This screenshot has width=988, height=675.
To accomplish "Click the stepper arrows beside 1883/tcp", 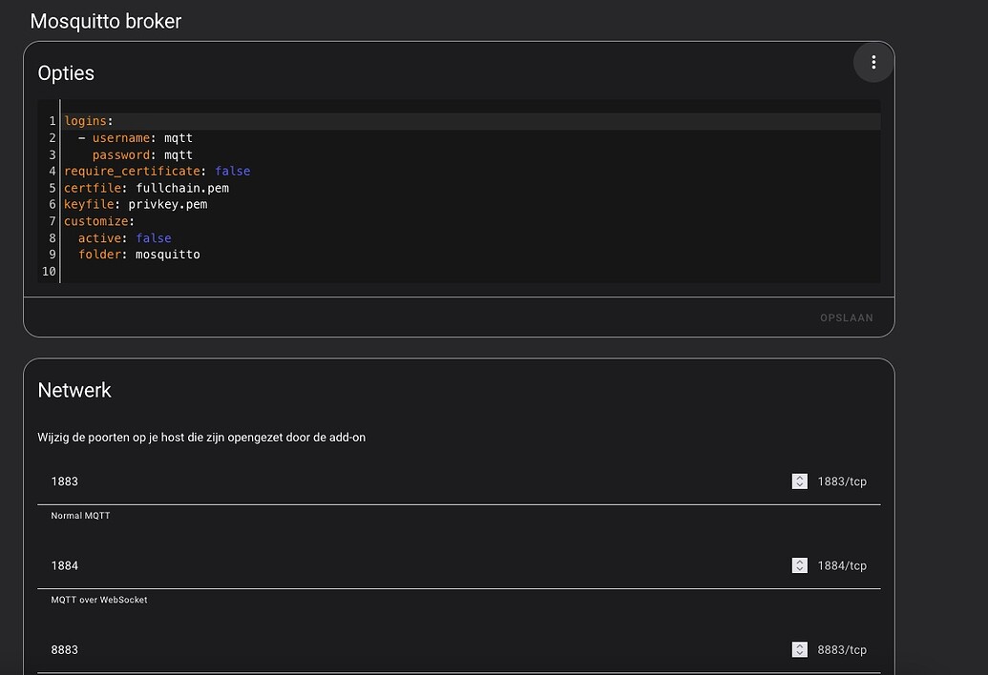I will click(799, 481).
